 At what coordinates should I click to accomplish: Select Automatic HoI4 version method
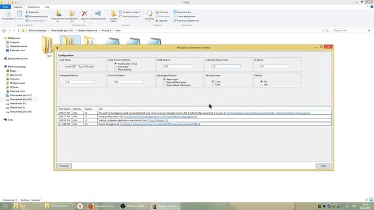[116, 66]
